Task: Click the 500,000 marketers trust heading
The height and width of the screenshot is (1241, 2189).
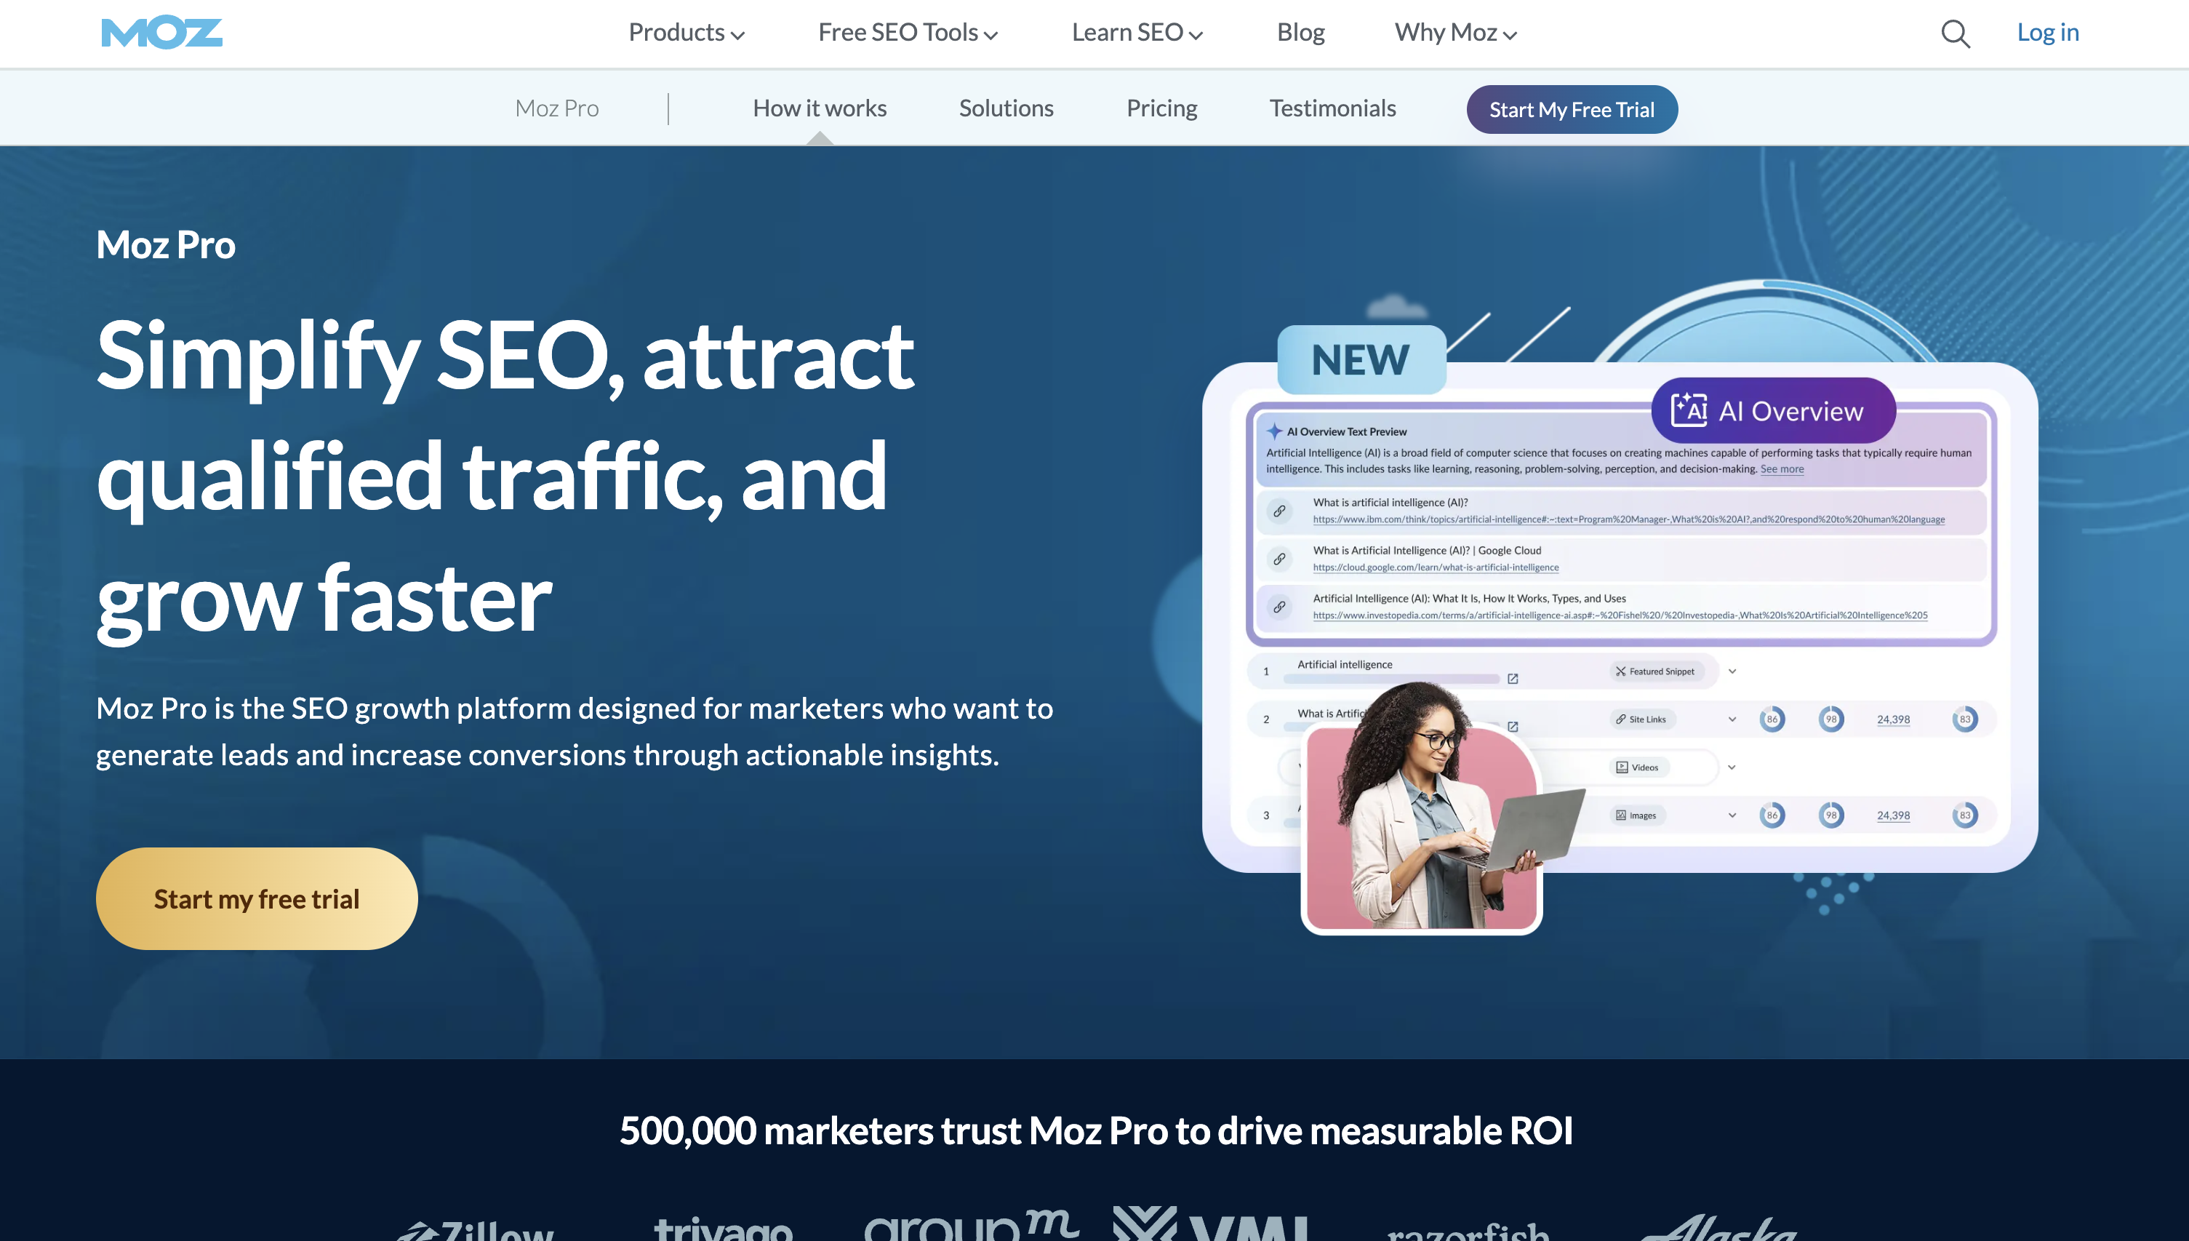Action: coord(1096,1130)
